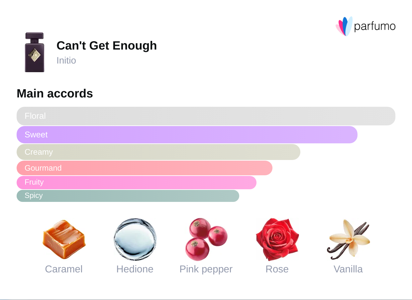412x300 pixels.
Task: Click the red Rose image
Action: [277, 239]
